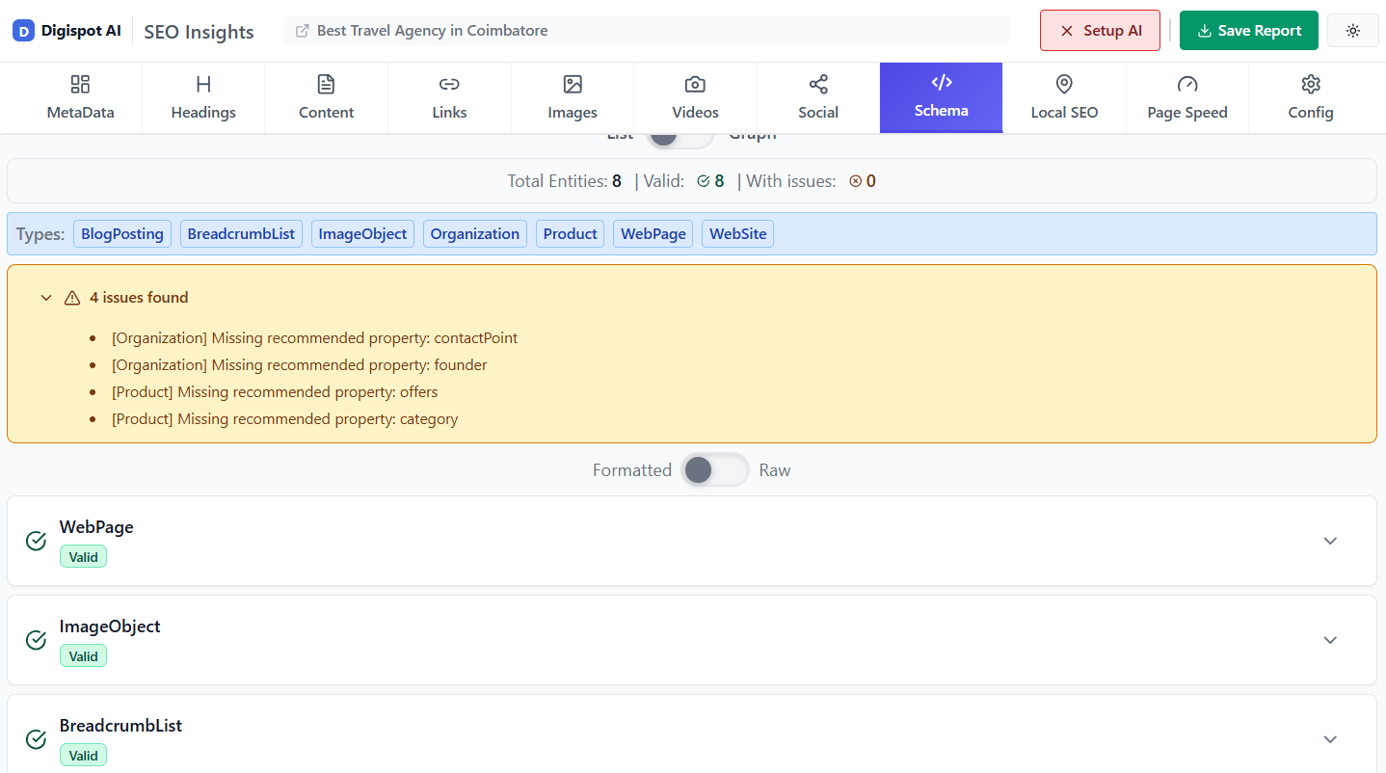Image resolution: width=1386 pixels, height=773 pixels.
Task: Open the Config gear icon
Action: (x=1310, y=85)
